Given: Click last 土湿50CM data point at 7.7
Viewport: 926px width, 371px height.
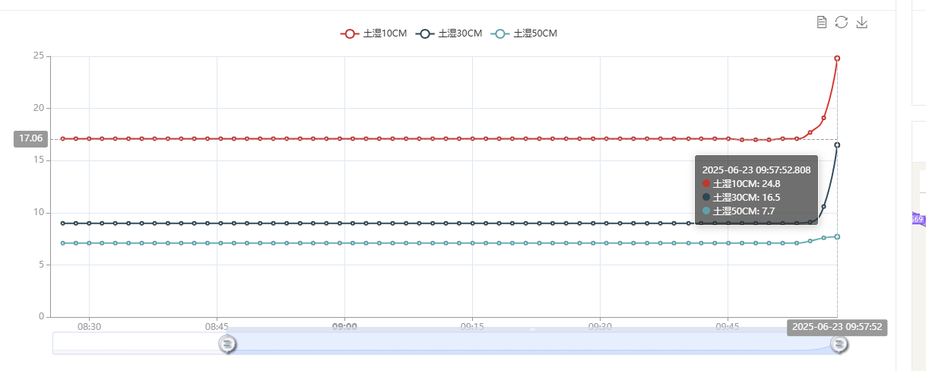Looking at the screenshot, I should [837, 236].
